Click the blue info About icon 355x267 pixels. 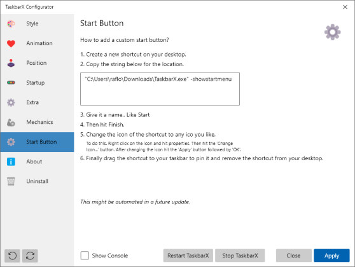click(x=11, y=161)
